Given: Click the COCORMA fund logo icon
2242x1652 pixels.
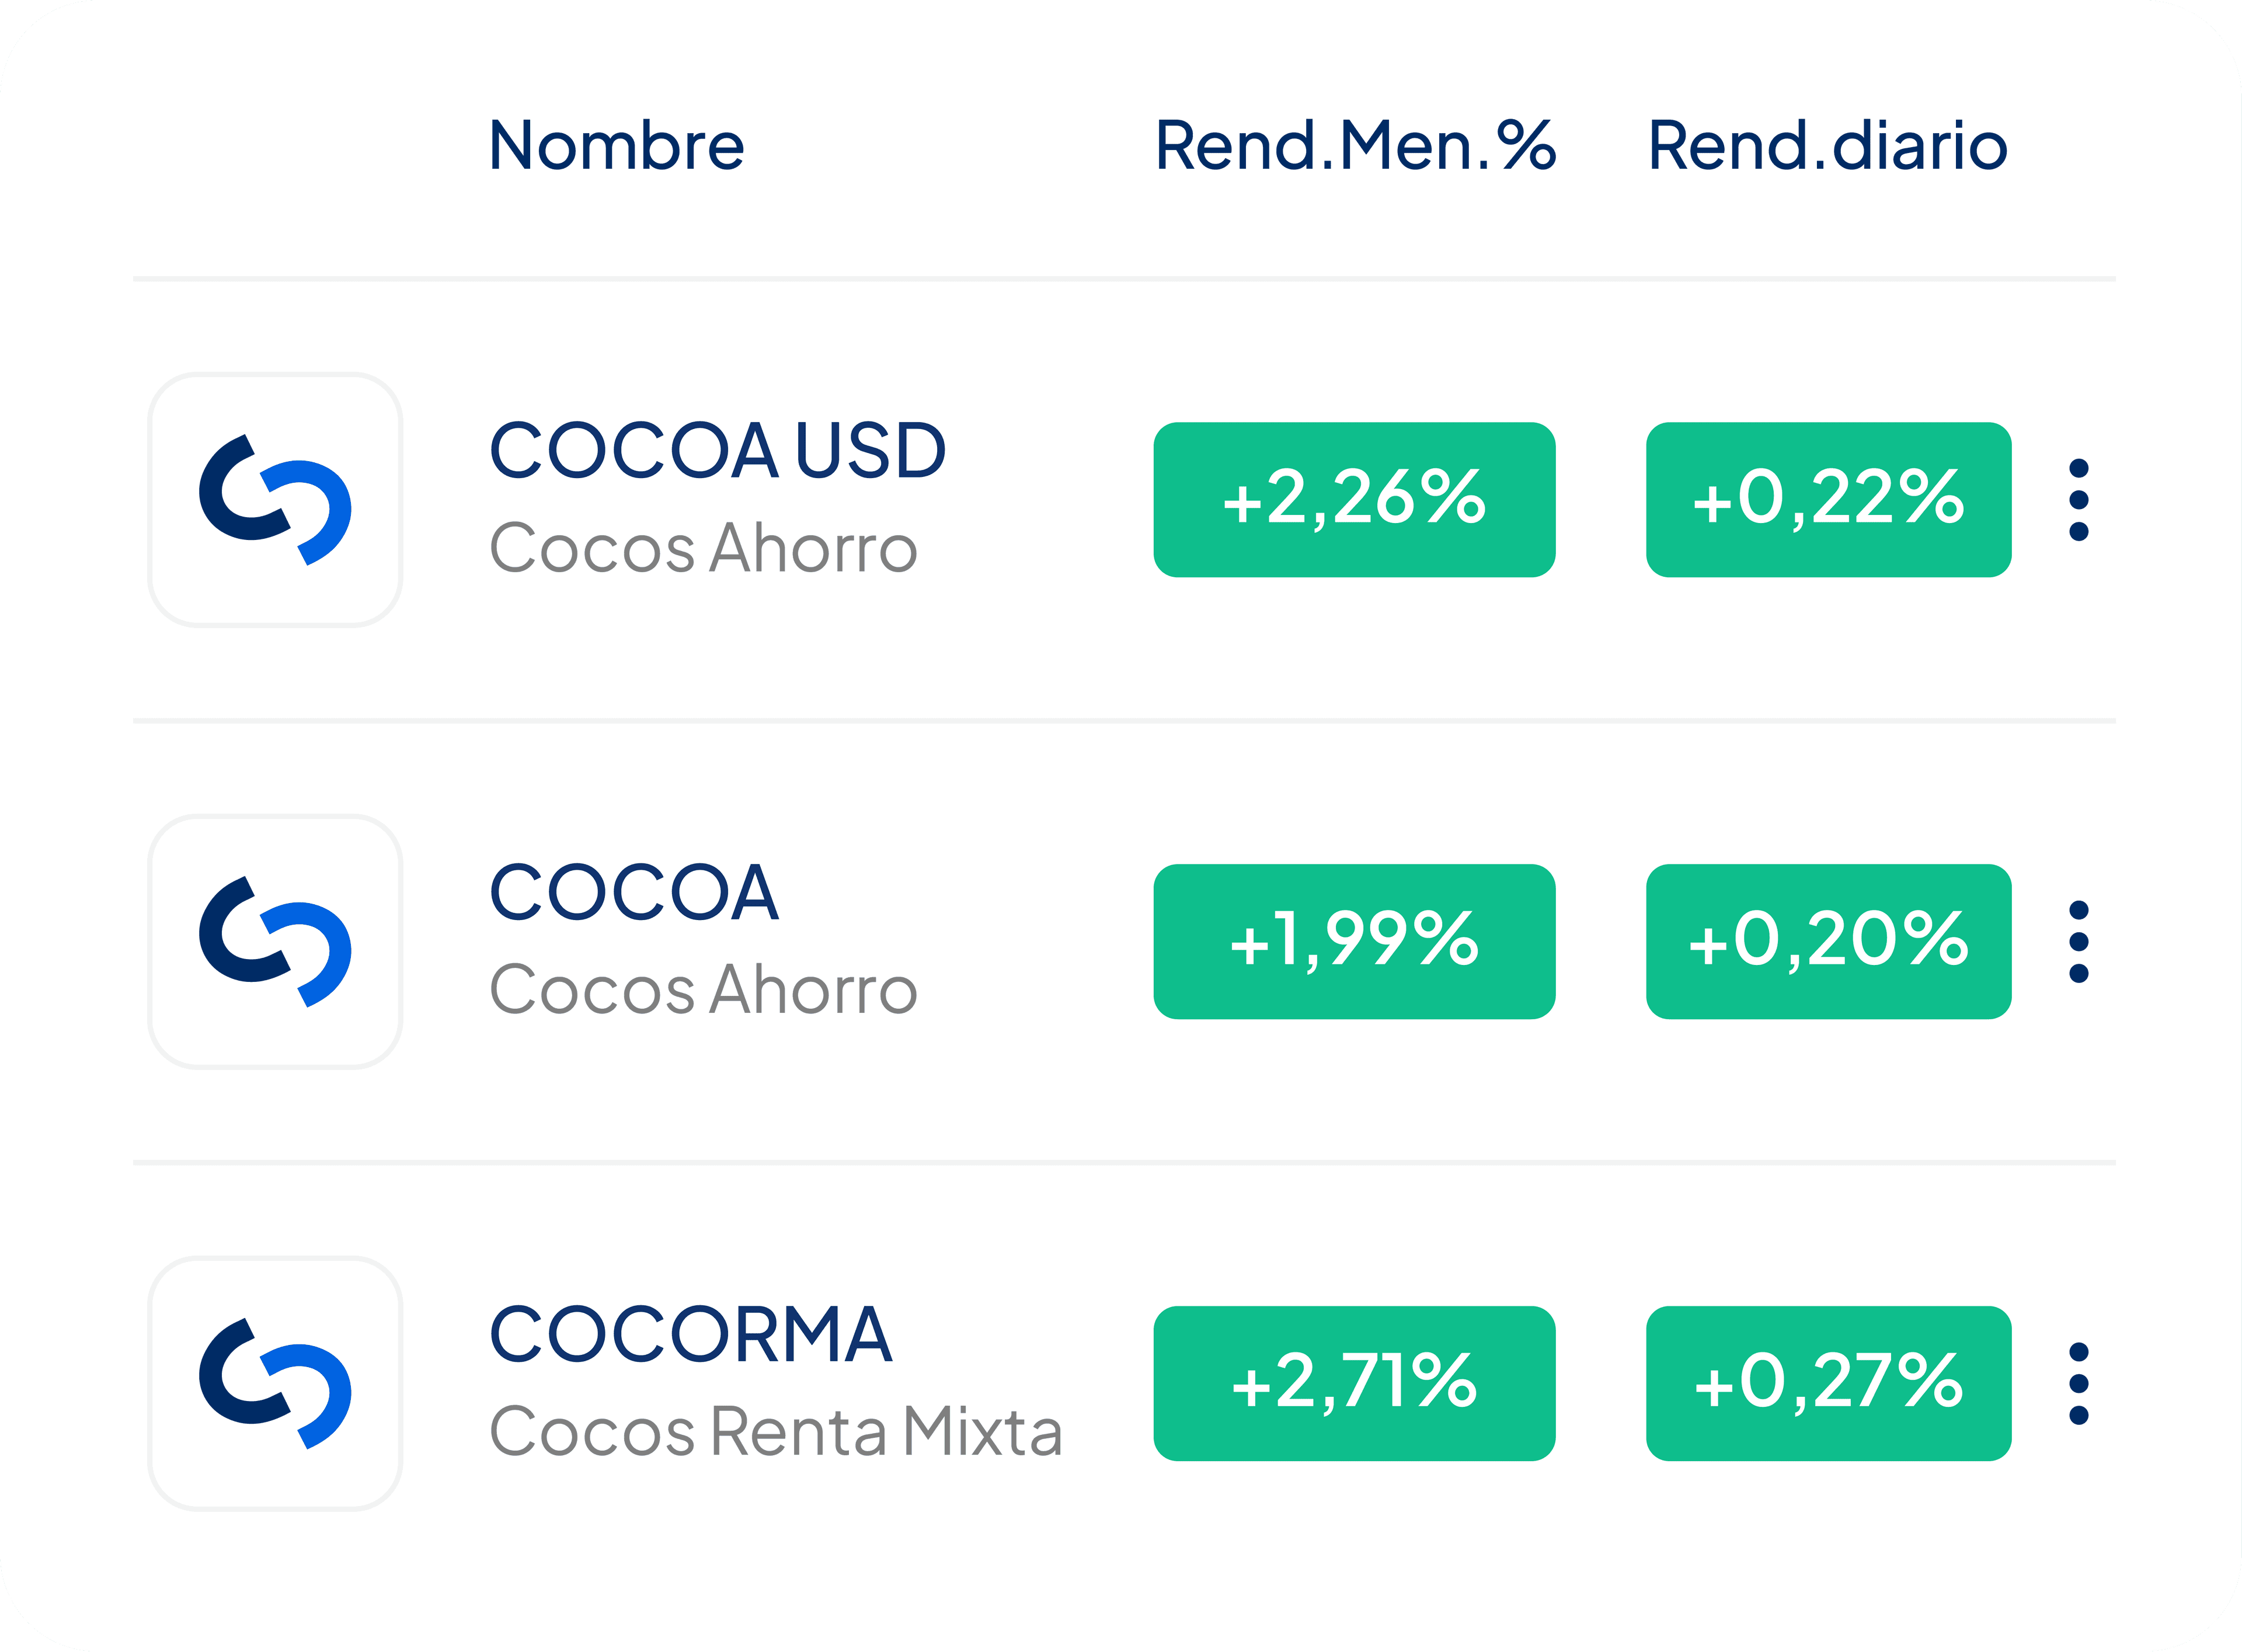Looking at the screenshot, I should coord(275,1384).
